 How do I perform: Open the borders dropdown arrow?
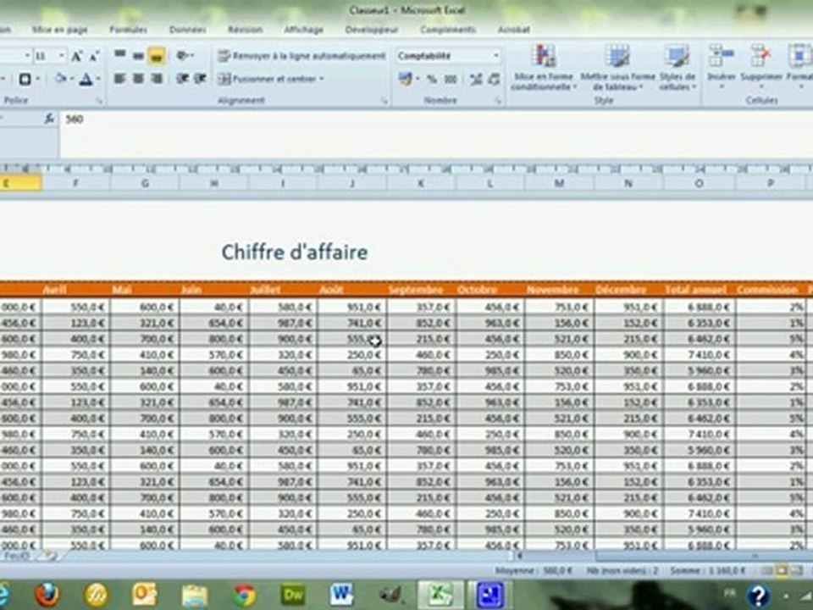click(38, 79)
